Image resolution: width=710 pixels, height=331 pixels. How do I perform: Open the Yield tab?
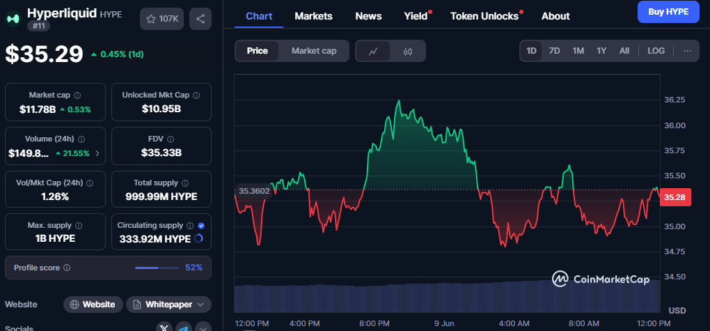(x=416, y=16)
